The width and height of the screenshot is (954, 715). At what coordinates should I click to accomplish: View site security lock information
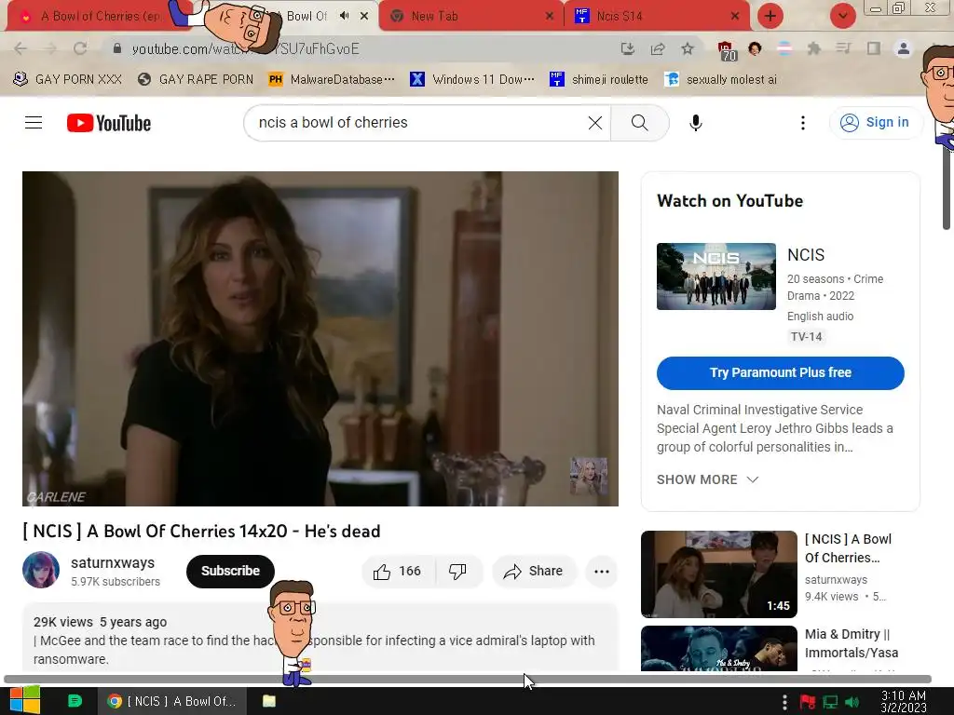coord(117,48)
